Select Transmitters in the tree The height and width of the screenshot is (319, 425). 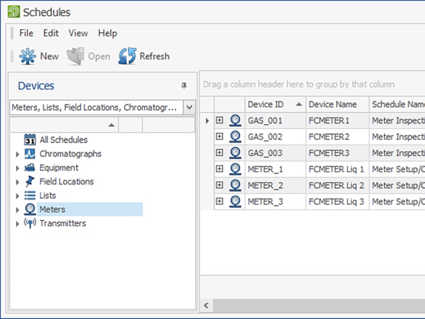[x=63, y=223]
